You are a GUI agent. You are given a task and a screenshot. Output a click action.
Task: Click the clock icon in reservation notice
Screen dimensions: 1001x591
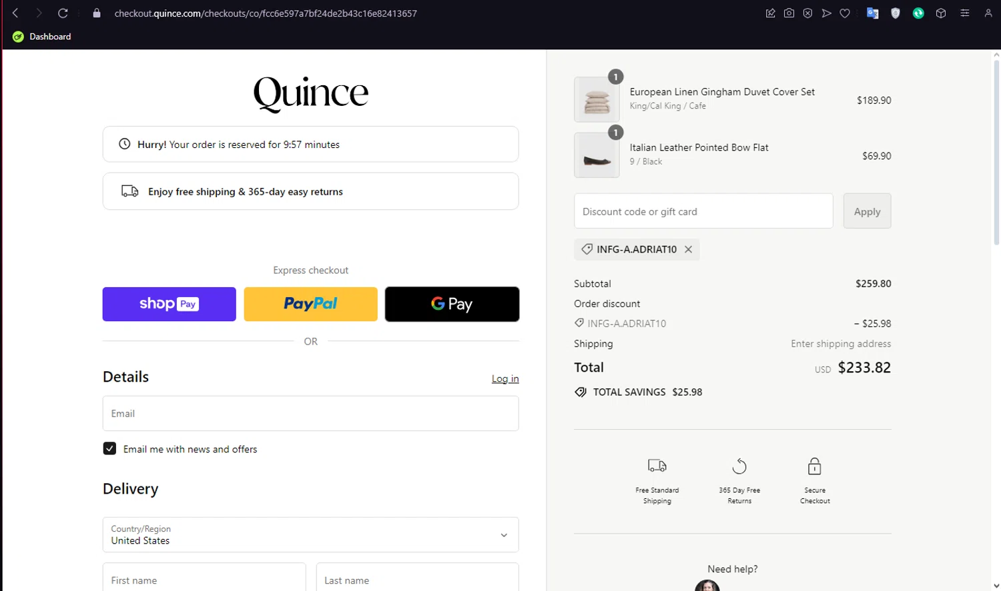(124, 144)
